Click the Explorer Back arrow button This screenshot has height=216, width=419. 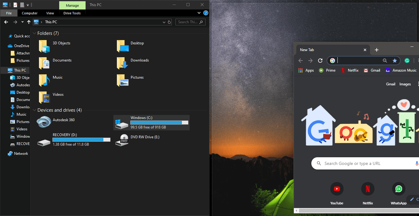[6, 22]
